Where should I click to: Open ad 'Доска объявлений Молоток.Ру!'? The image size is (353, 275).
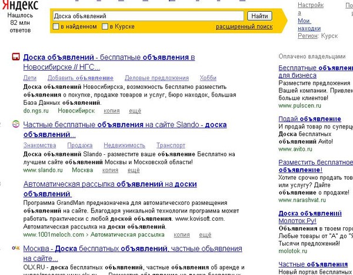click(310, 217)
